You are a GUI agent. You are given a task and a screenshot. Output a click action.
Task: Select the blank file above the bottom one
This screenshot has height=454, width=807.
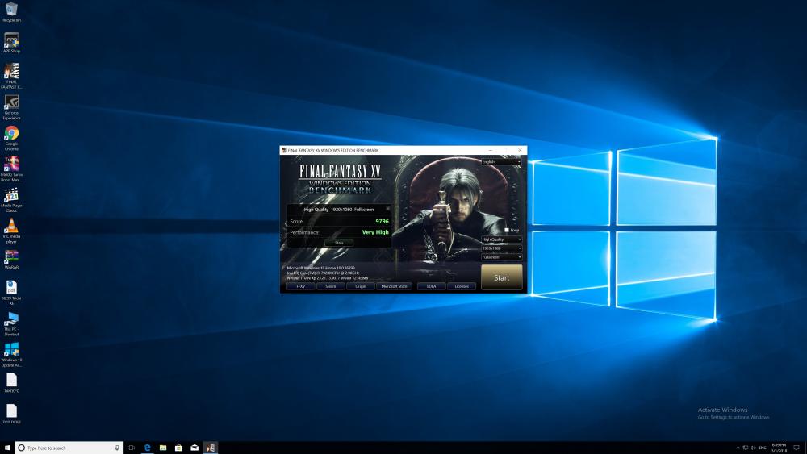[11, 383]
